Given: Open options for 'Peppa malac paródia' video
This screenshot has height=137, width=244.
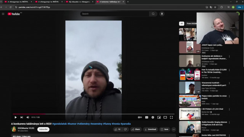Looking at the screenshot, I should (x=229, y=96).
